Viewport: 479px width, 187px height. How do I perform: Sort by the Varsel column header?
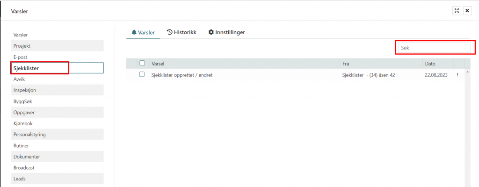pyautogui.click(x=158, y=64)
